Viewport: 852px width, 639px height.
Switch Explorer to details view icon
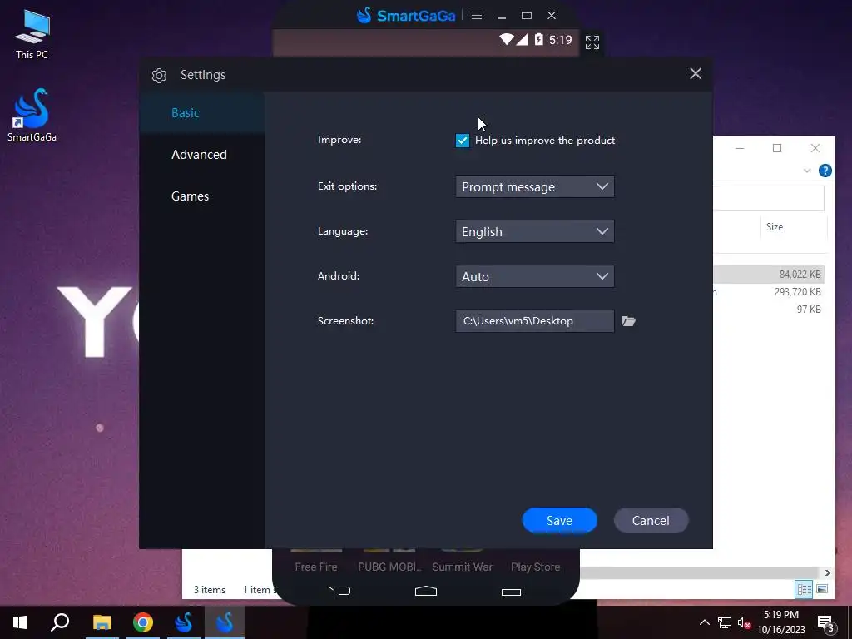(805, 589)
